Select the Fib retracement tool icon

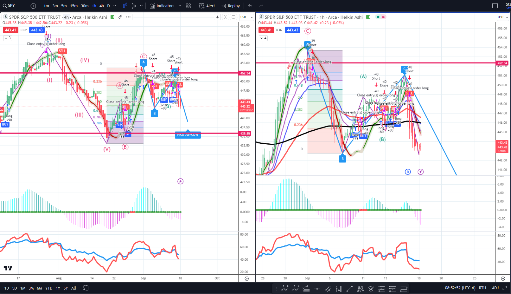click(306, 289)
